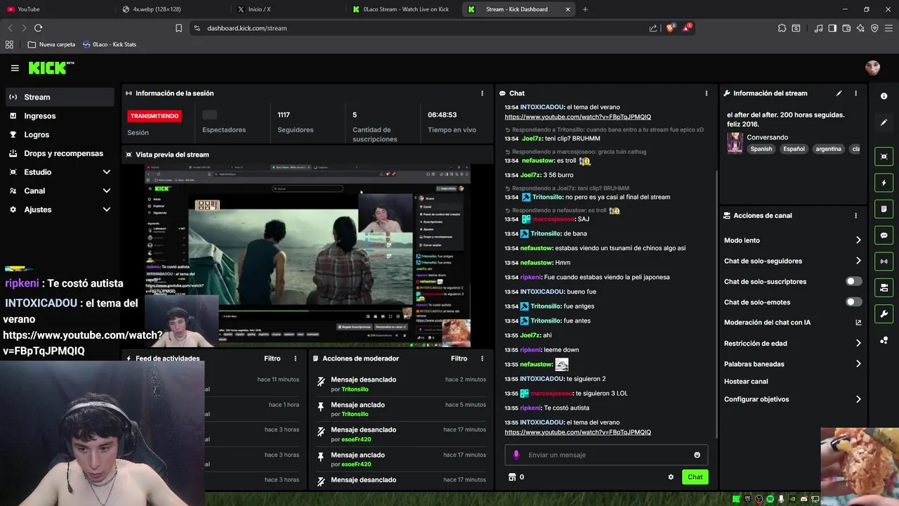Toggle Chat de solo-emotes switch
Screen dimensions: 899x506
point(853,302)
